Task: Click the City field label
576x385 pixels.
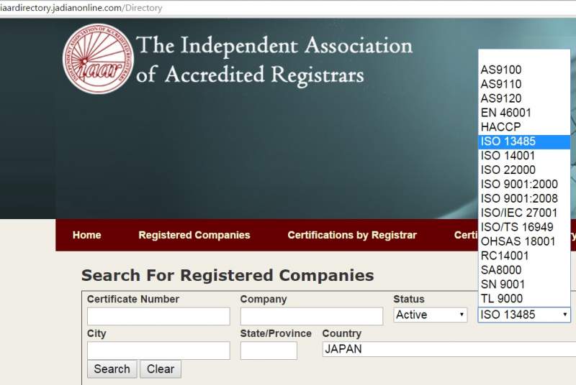Action: 96,333
